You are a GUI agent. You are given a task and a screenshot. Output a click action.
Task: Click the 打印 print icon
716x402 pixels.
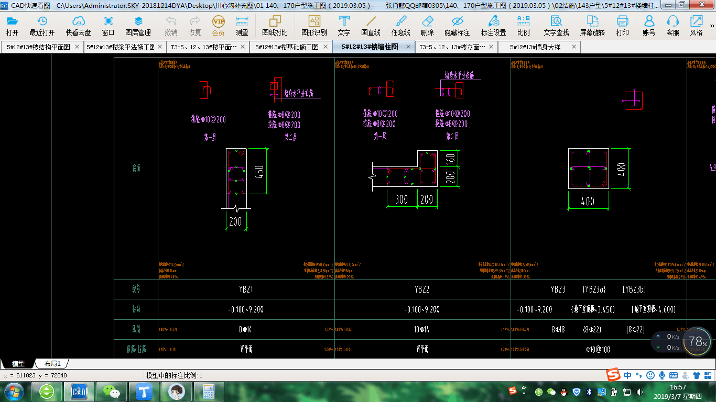(x=622, y=26)
